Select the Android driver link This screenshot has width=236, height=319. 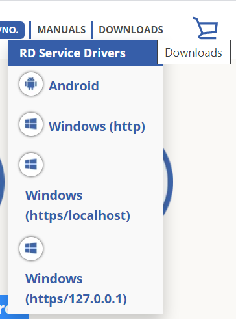74,86
